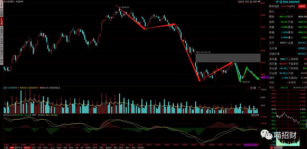Click the 下跌家数 445 value
This screenshot has width=307, height=149.
(x=304, y=68)
